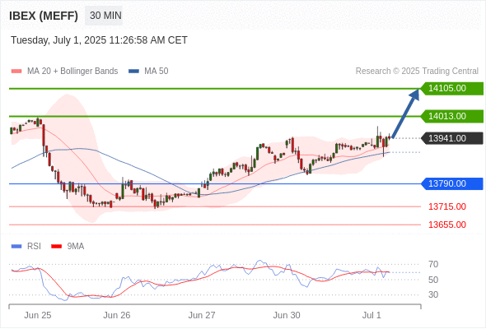Click the 'RSI' legend label

(x=34, y=247)
